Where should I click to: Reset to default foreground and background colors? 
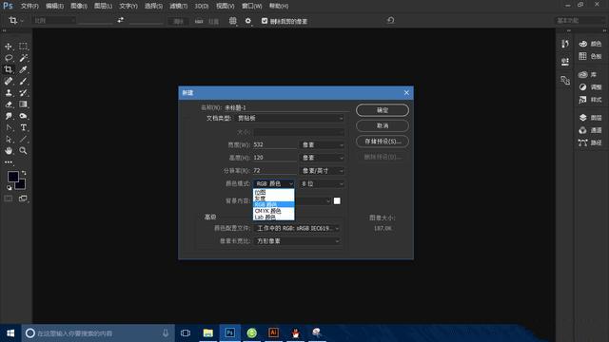[9, 188]
